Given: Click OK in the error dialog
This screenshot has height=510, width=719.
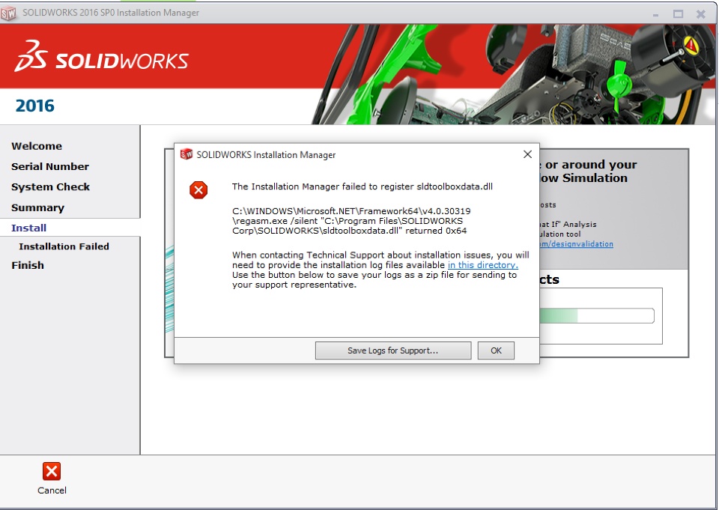Looking at the screenshot, I should point(496,350).
